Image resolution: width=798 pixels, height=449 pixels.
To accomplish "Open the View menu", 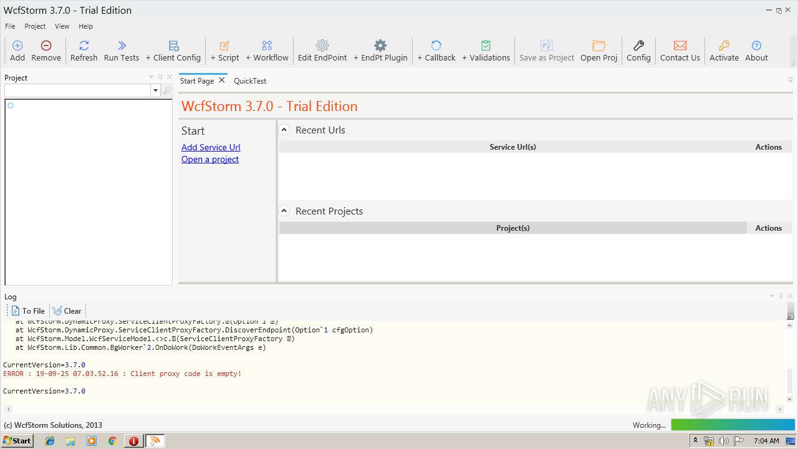I will point(62,26).
